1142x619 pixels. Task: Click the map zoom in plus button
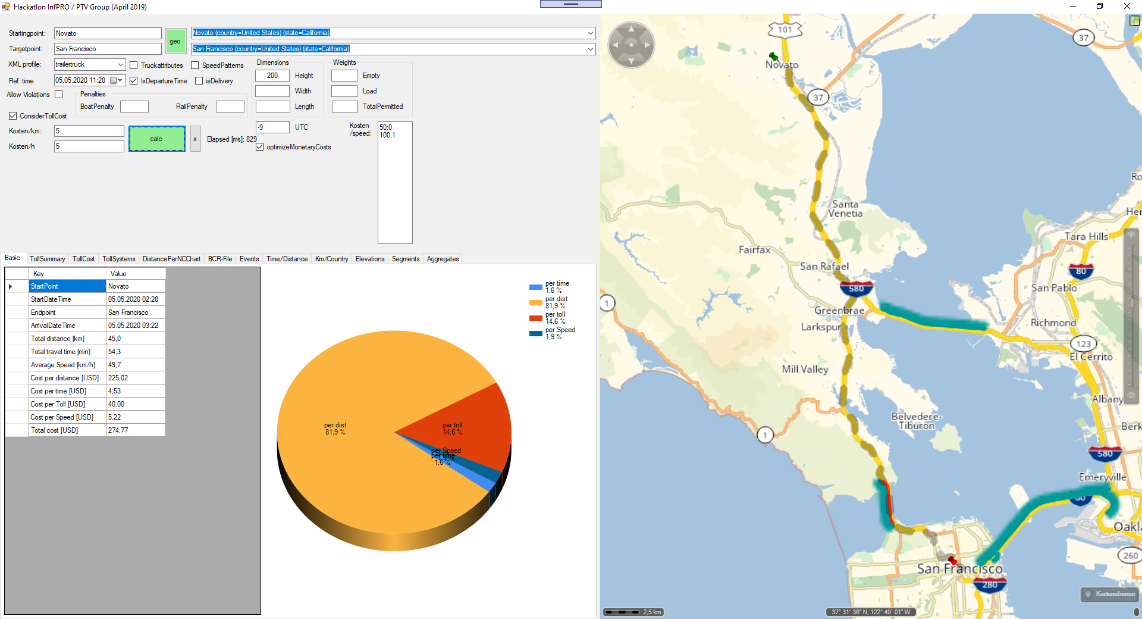click(x=1131, y=236)
